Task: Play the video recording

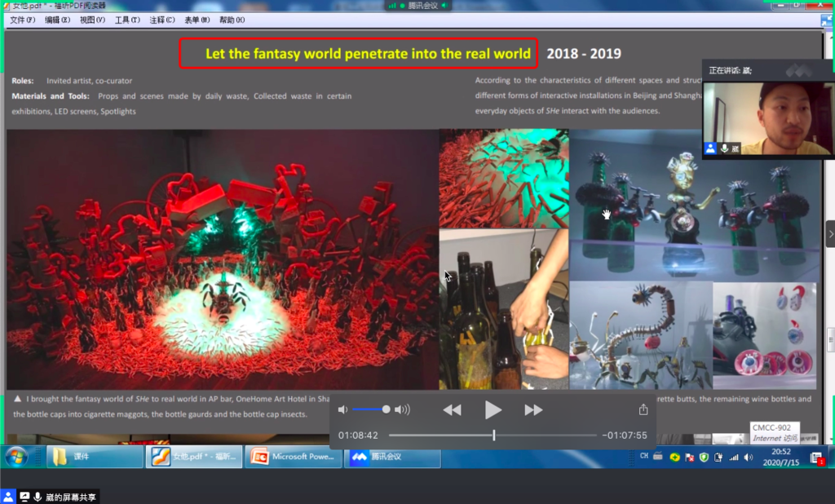Action: coord(493,409)
